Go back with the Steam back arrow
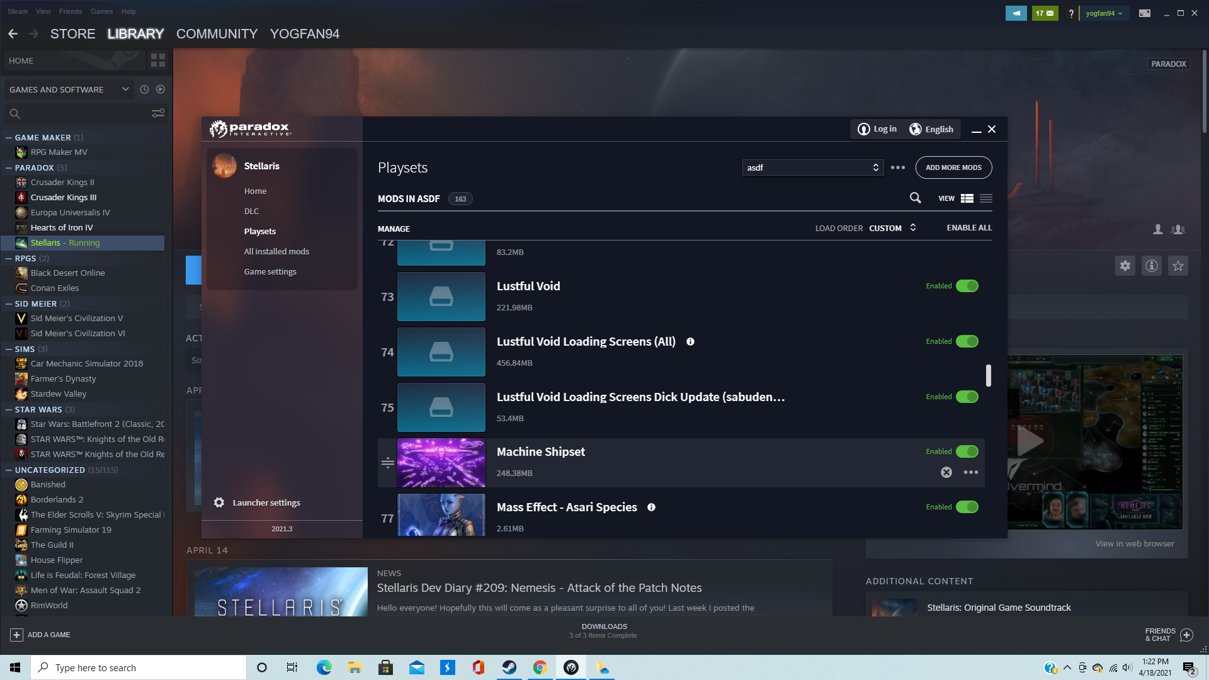This screenshot has height=680, width=1209. (13, 33)
